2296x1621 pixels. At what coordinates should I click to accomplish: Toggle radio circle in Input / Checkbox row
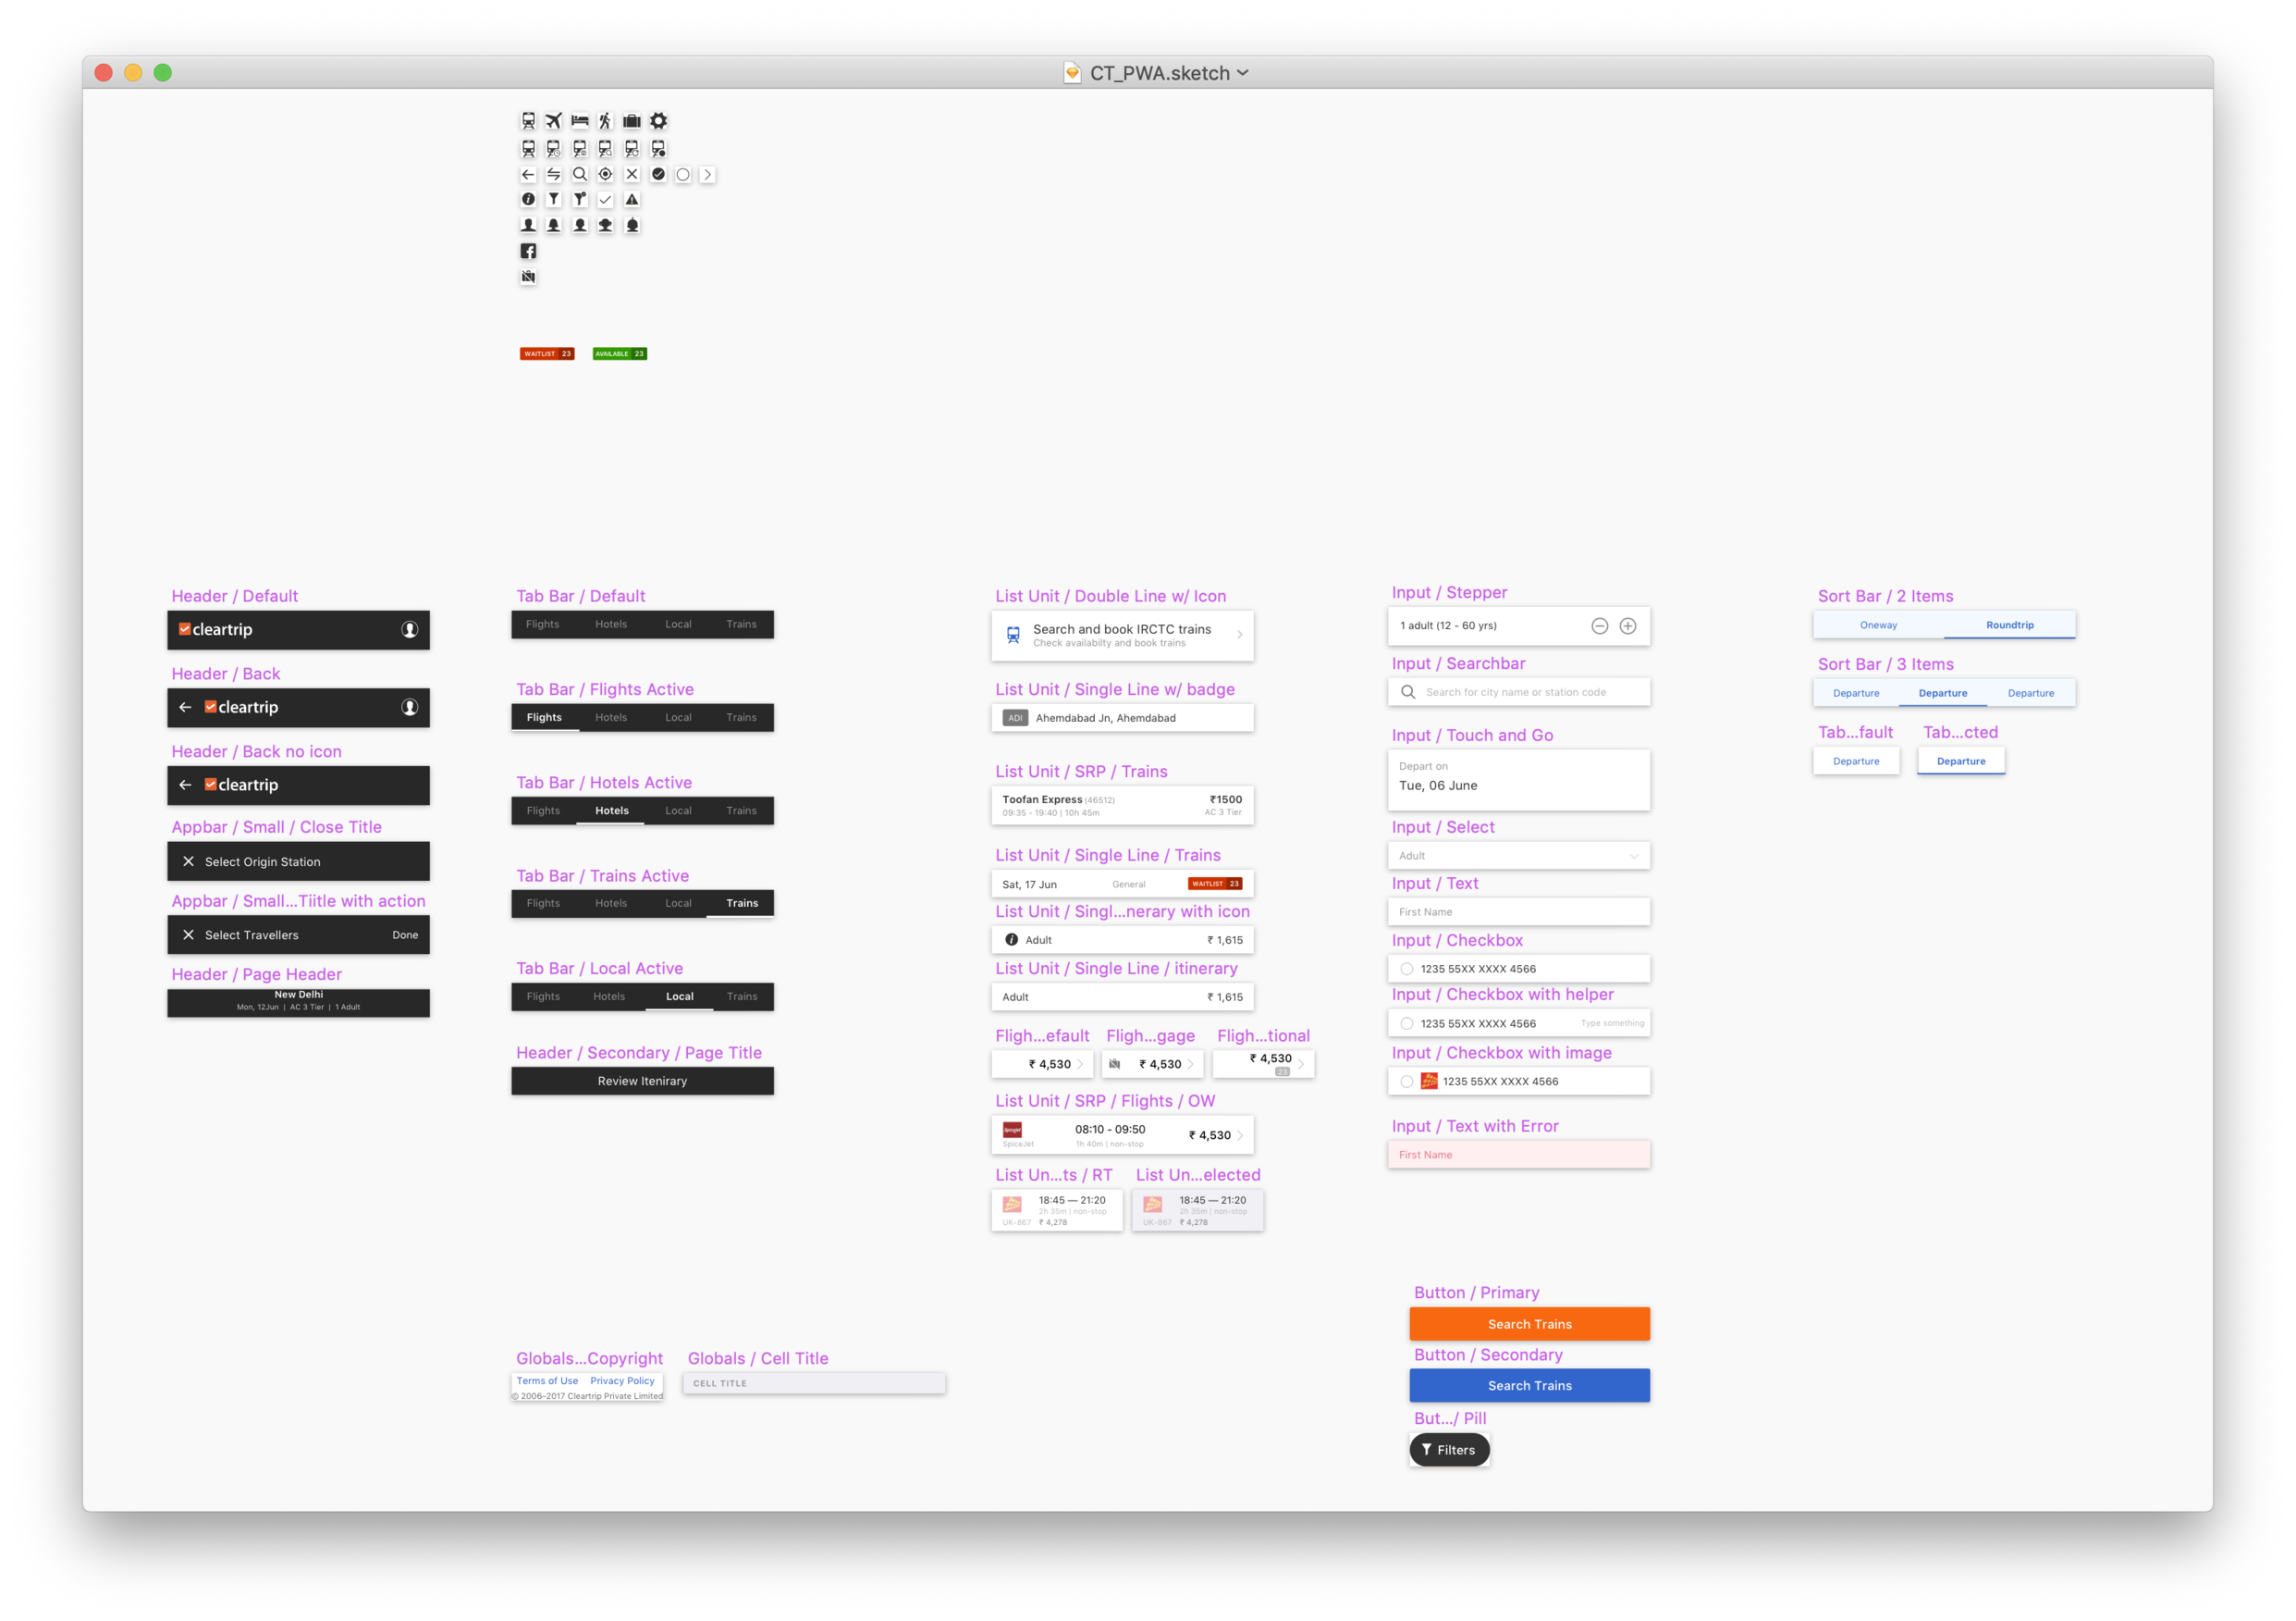pyautogui.click(x=1407, y=969)
